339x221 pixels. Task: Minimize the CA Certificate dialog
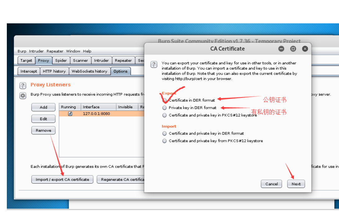click(x=281, y=49)
